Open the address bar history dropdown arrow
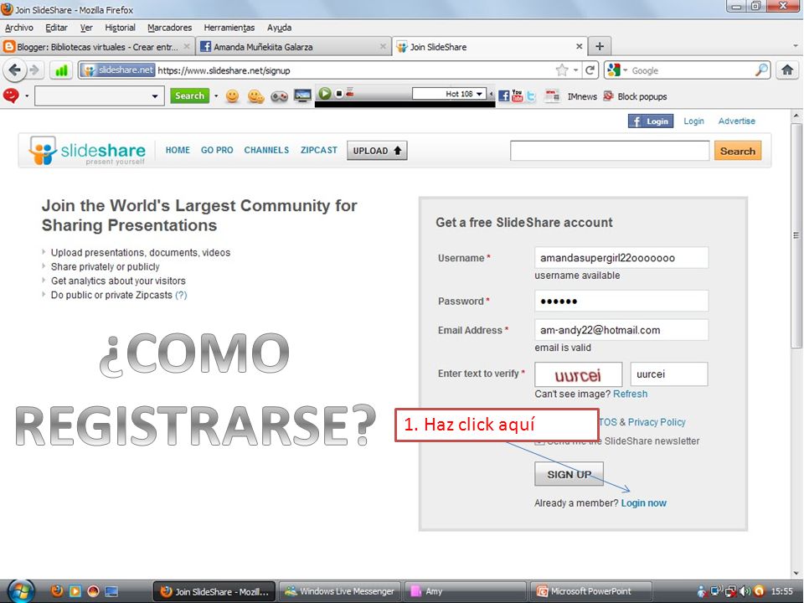 pos(576,70)
